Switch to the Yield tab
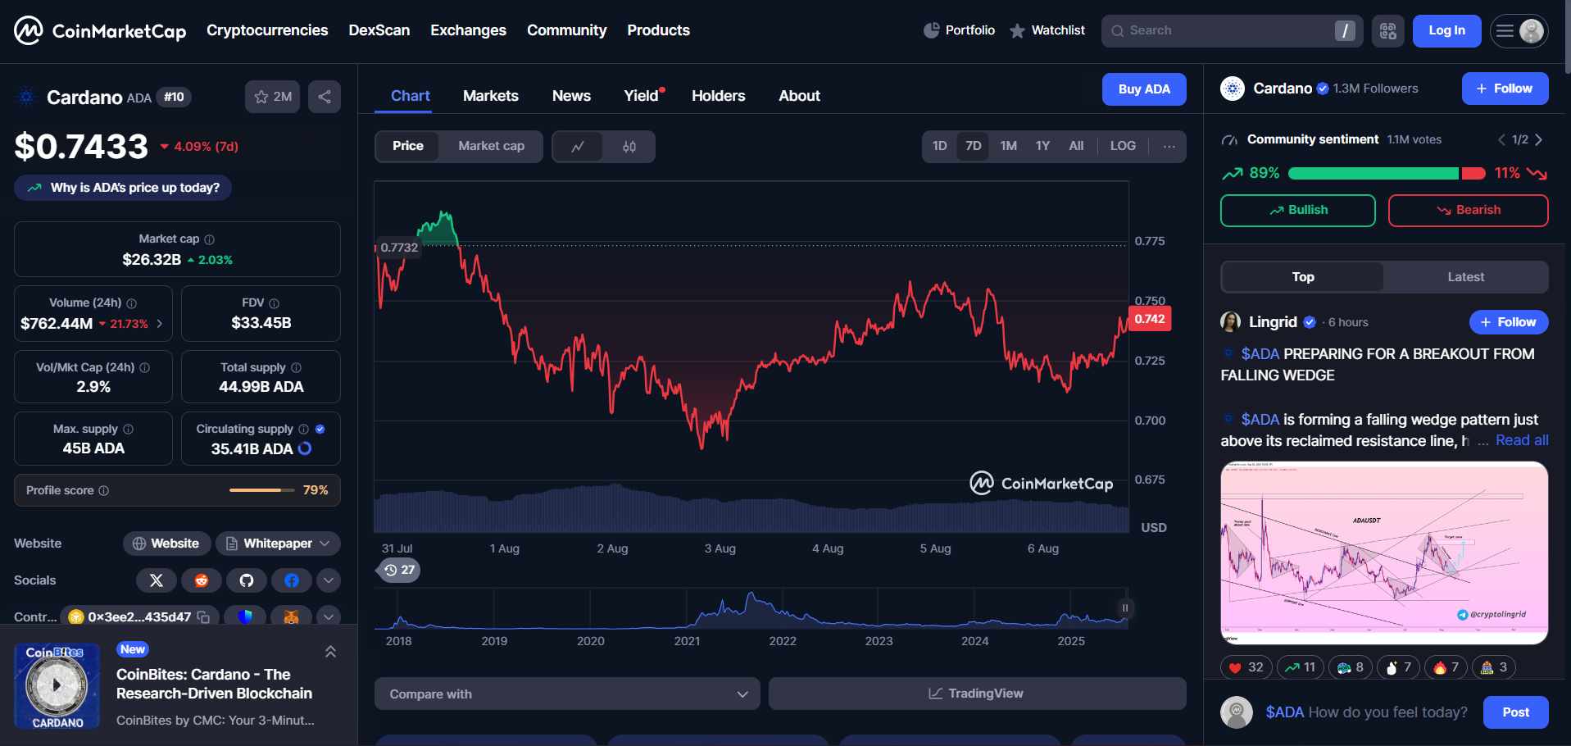Image resolution: width=1571 pixels, height=746 pixels. tap(641, 96)
